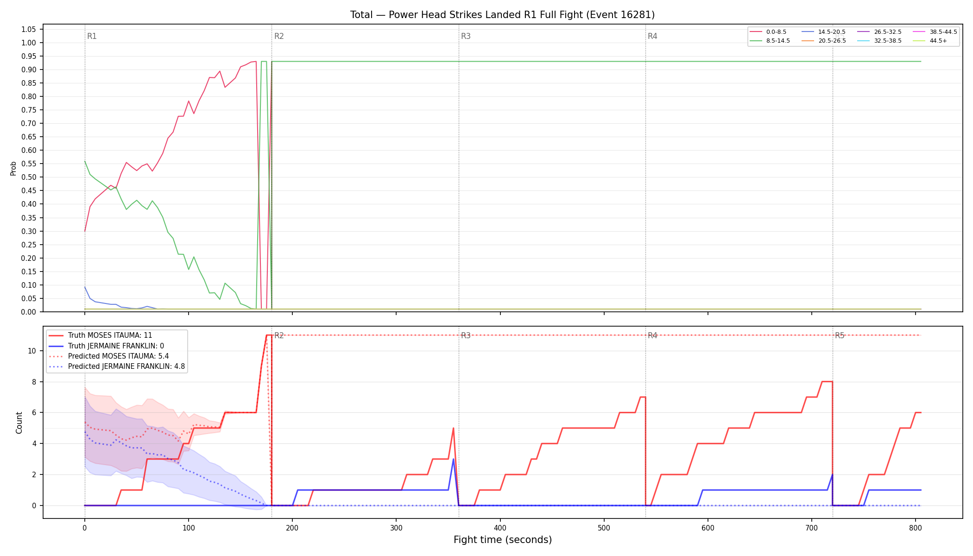Click the 1.00 tick on the Prob axis

coord(28,43)
